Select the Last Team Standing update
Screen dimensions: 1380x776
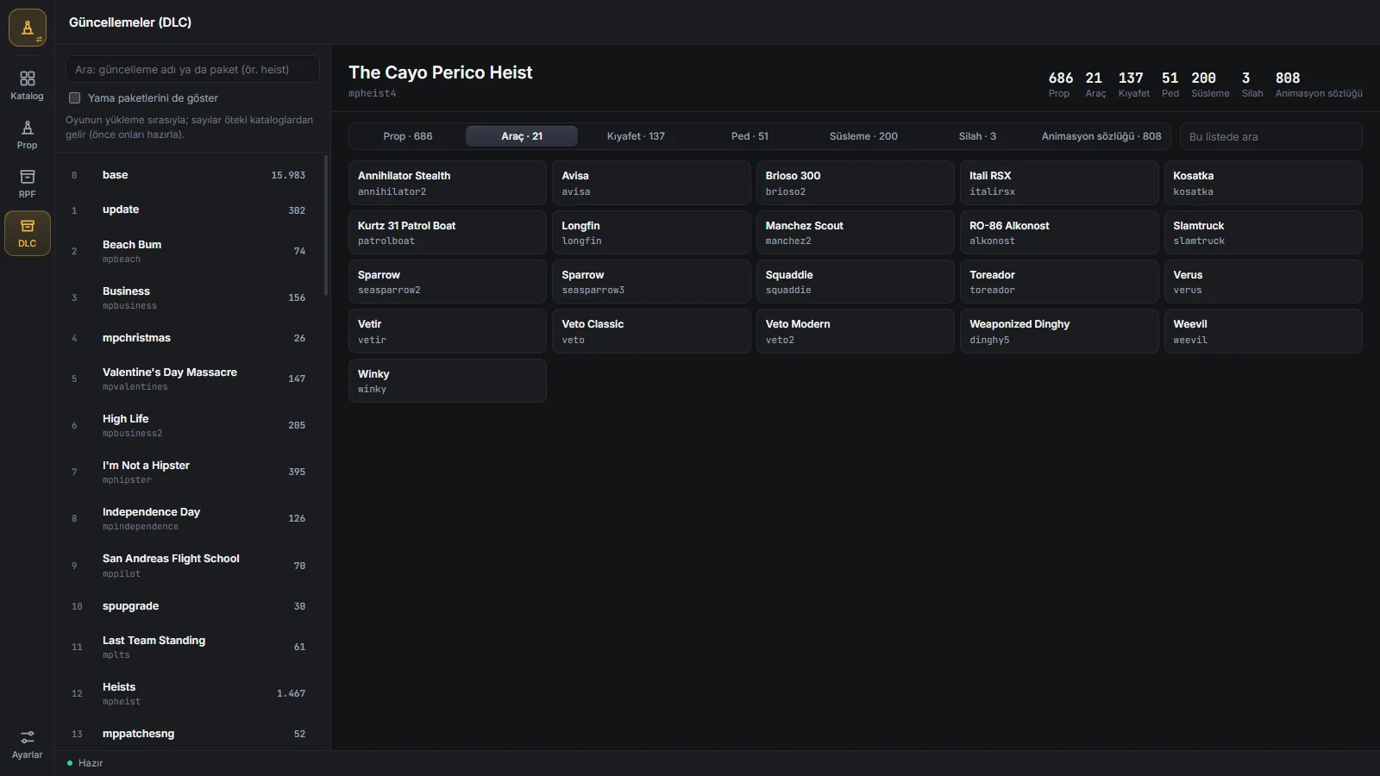(x=189, y=647)
